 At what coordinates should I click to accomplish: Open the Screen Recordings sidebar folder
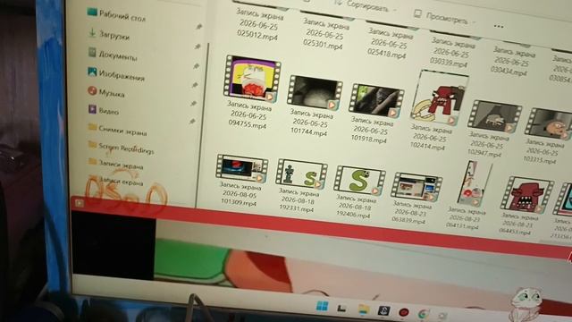pyautogui.click(x=121, y=148)
